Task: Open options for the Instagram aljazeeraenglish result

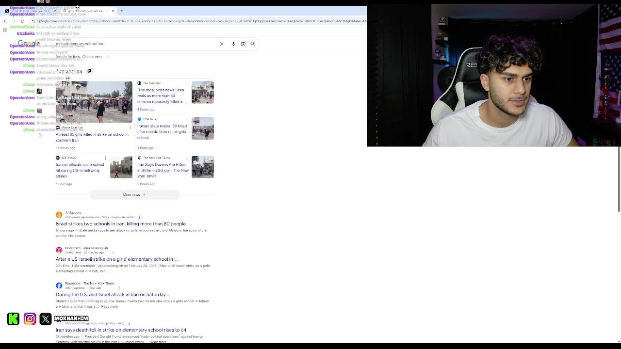Action: tap(113, 253)
